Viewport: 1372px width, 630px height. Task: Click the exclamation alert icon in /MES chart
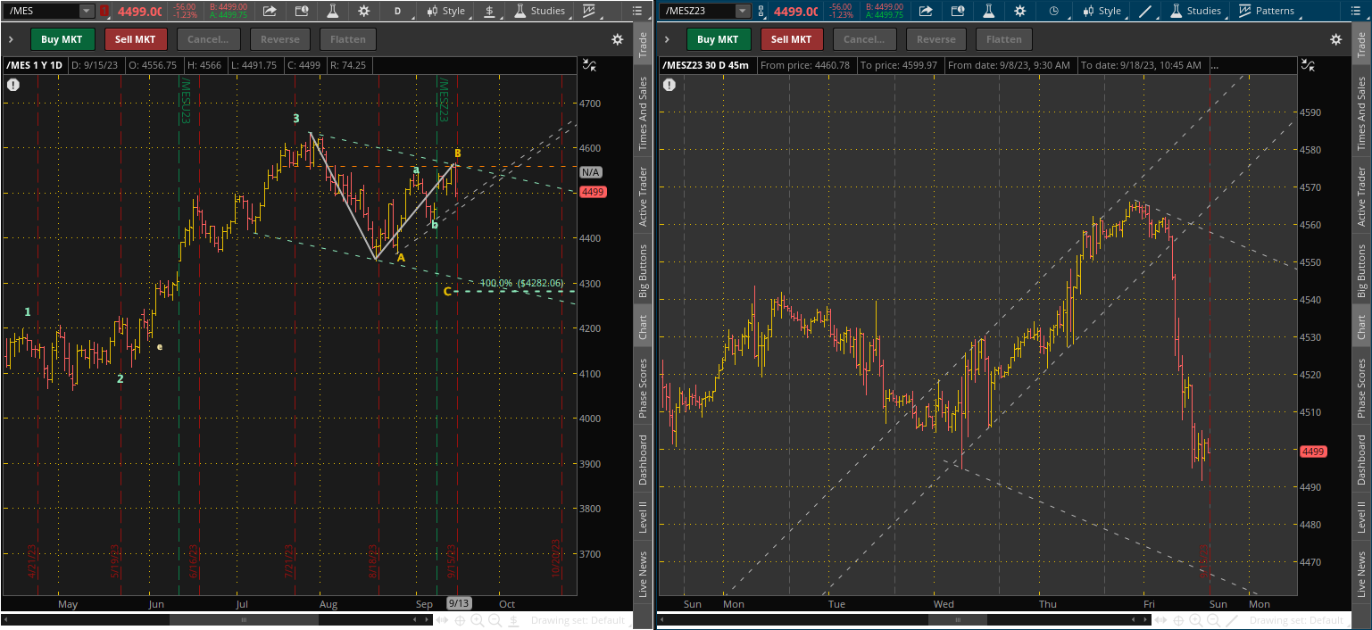(x=13, y=85)
